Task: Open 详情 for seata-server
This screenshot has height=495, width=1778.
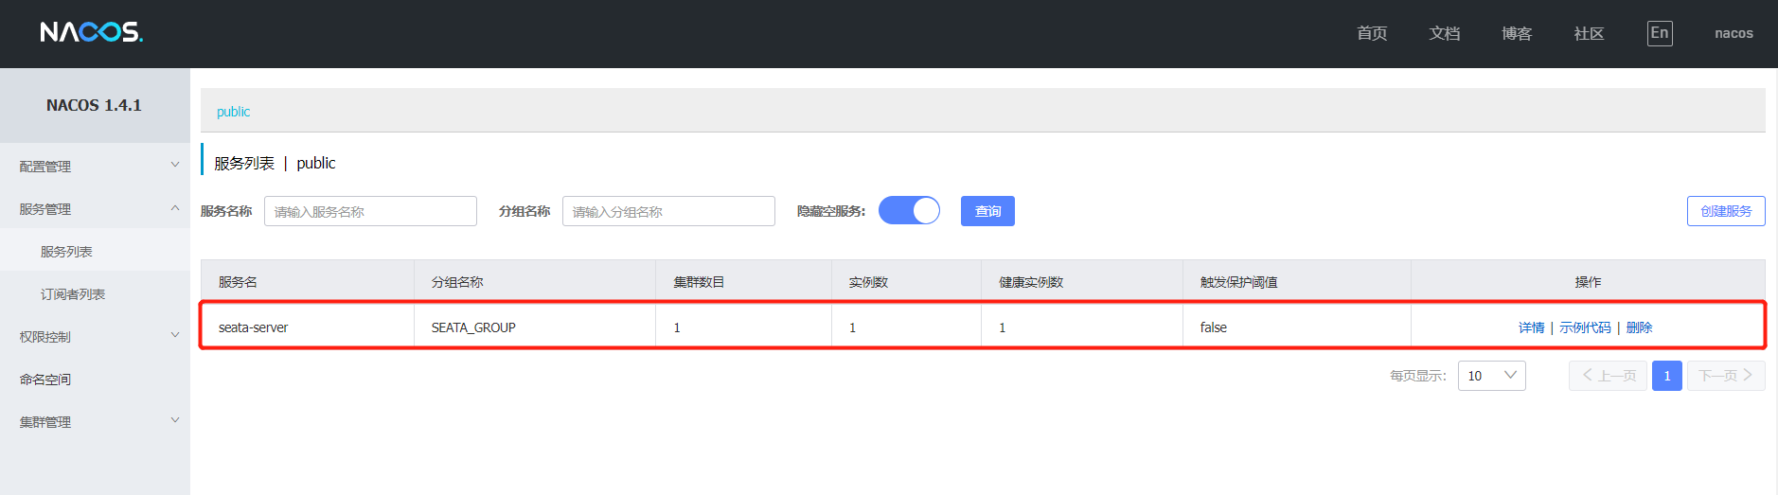Action: (1531, 327)
